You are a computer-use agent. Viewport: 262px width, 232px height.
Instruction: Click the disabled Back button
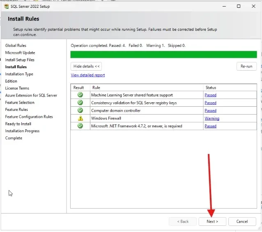(x=183, y=221)
